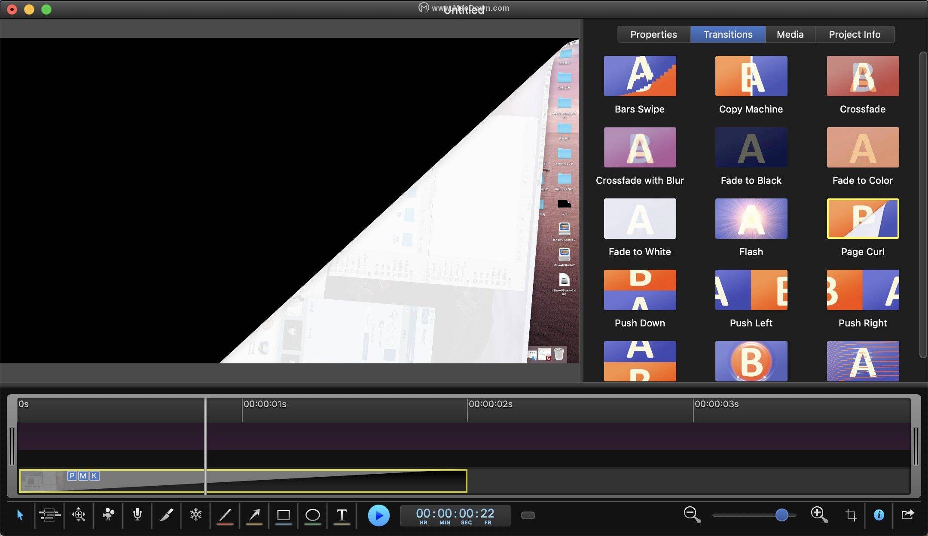Apply the snowflake freeze frame tool
This screenshot has height=536, width=928.
(x=196, y=514)
